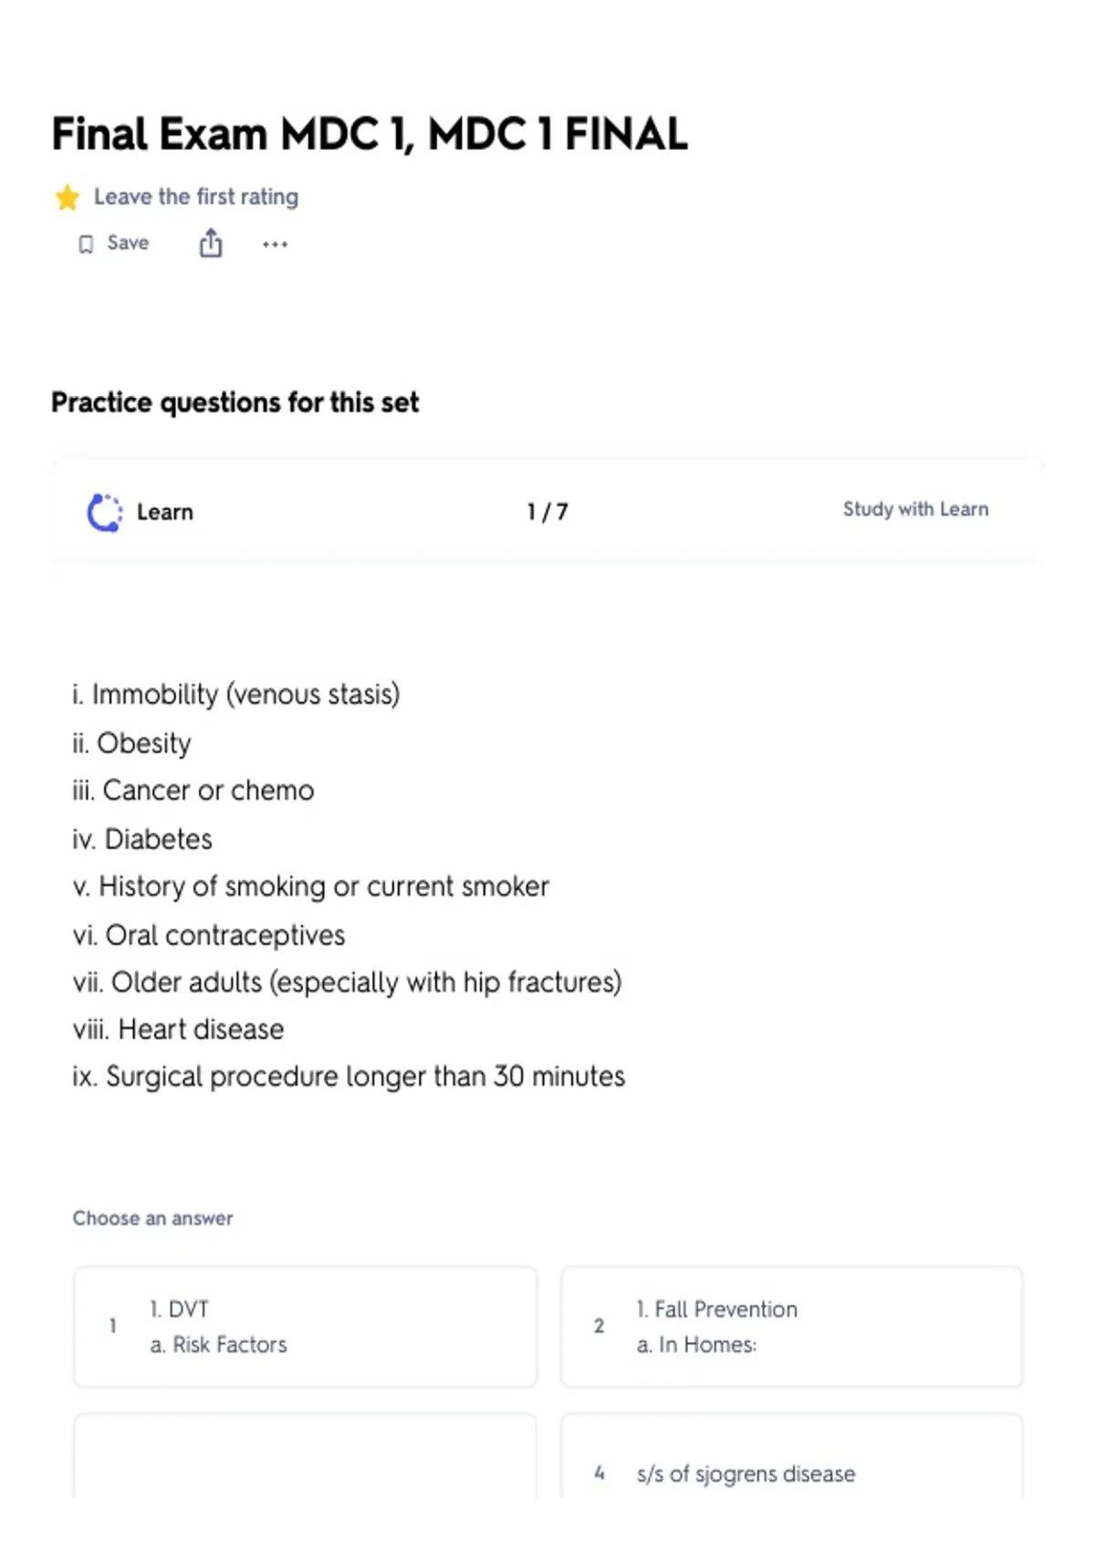Select the blank third answer card
The width and height of the screenshot is (1095, 1552).
point(305,1456)
